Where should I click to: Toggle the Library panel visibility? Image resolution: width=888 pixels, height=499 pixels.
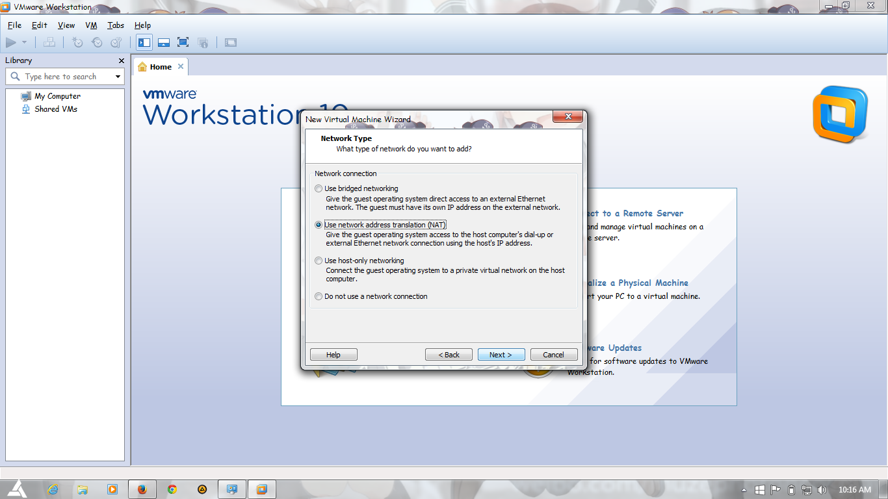pyautogui.click(x=144, y=42)
